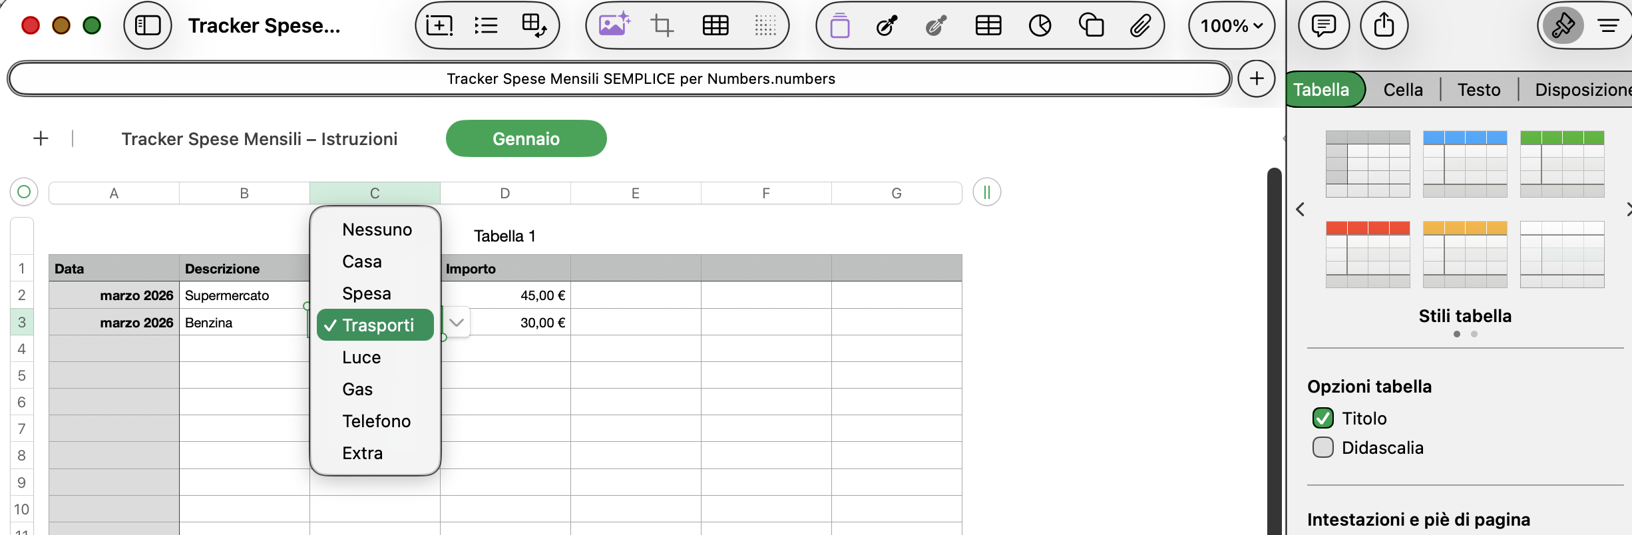Toggle the sidebar panel button
Image resolution: width=1632 pixels, height=535 pixels.
(147, 26)
